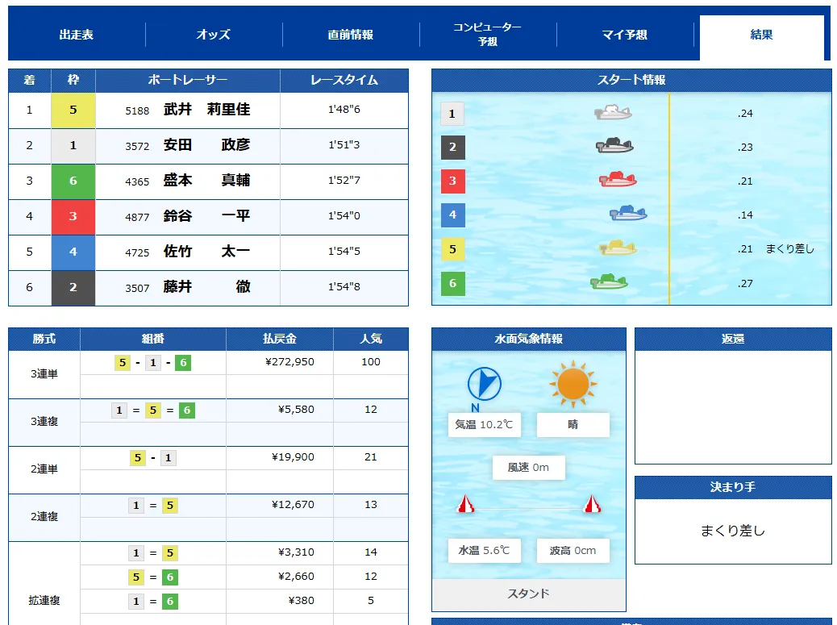
Task: Click the yellow boat 5 icon
Action: point(618,248)
